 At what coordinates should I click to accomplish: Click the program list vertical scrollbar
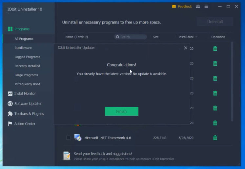232,81
